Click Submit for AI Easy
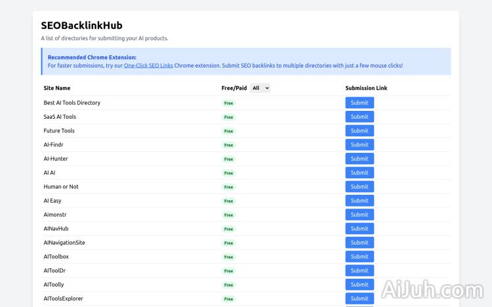This screenshot has height=307, width=492. click(x=359, y=201)
